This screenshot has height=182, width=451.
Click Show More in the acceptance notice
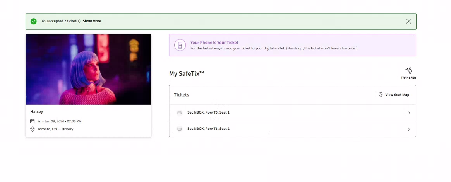(92, 21)
